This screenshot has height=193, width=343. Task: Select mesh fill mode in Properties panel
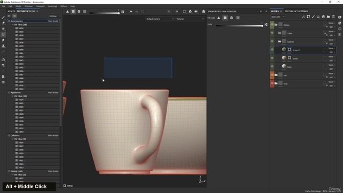[232, 18]
